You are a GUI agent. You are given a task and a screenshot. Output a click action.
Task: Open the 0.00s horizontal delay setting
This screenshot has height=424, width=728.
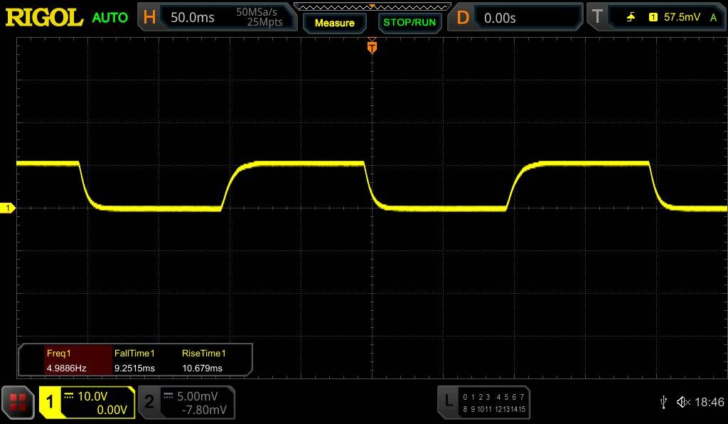pyautogui.click(x=500, y=17)
